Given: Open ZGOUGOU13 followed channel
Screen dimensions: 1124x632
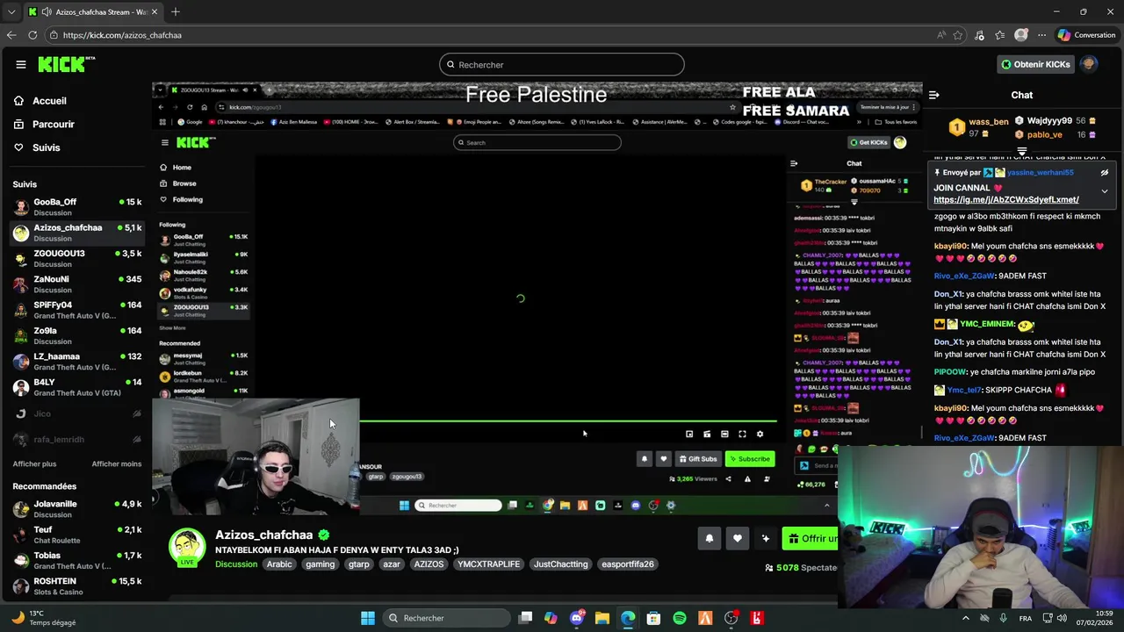Looking at the screenshot, I should point(77,258).
